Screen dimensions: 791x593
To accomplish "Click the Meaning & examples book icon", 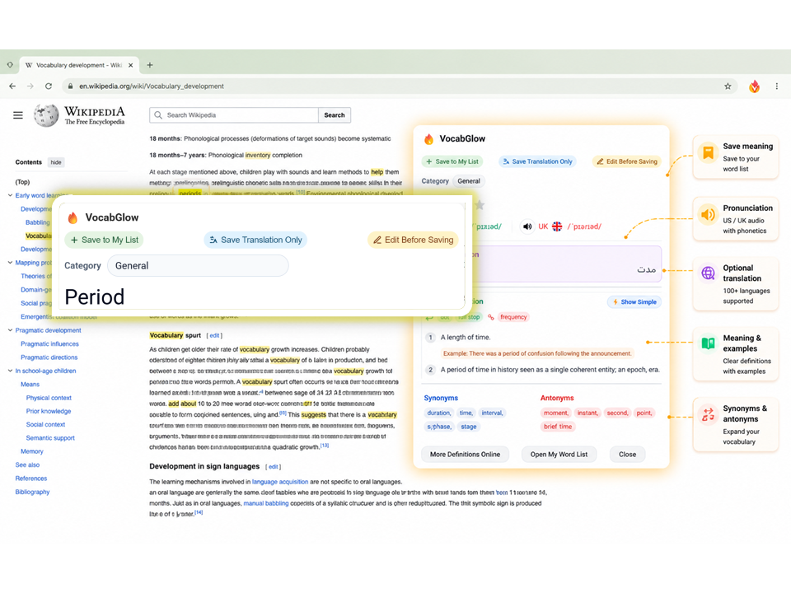I will click(x=709, y=343).
